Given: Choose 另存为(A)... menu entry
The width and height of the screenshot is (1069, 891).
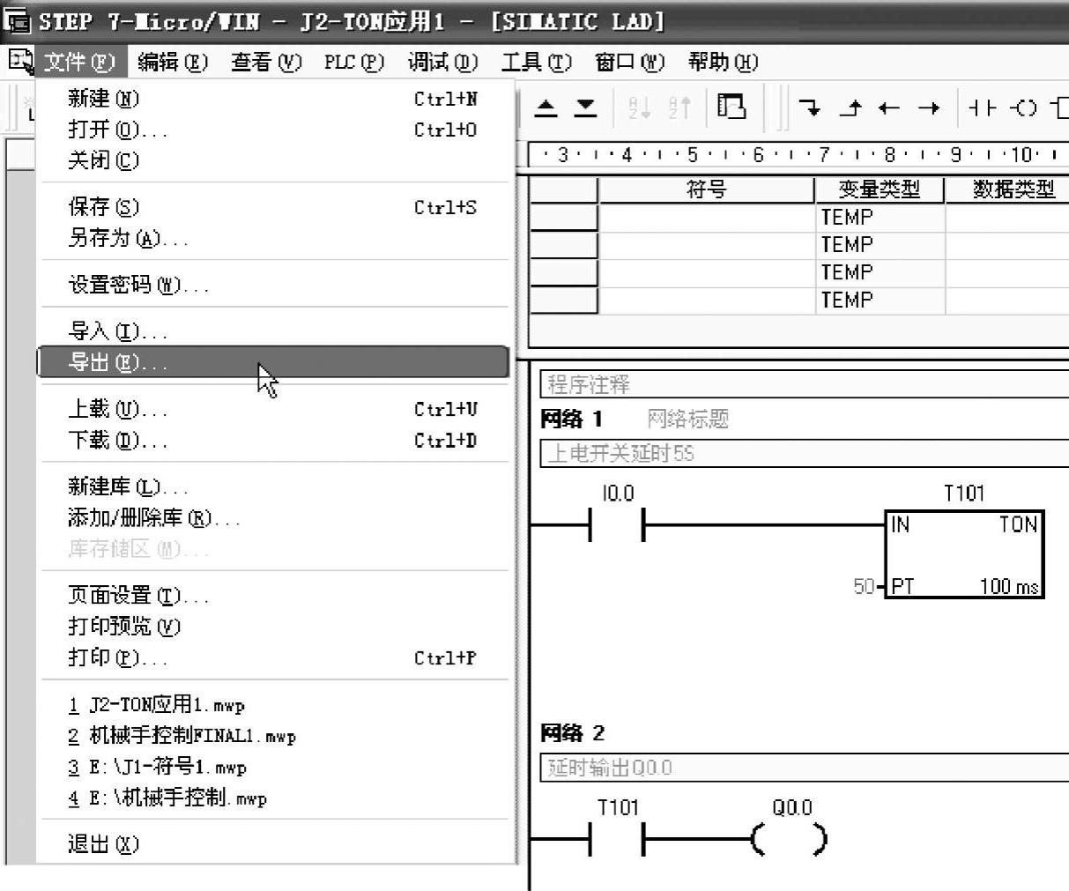Looking at the screenshot, I should pyautogui.click(x=274, y=238).
